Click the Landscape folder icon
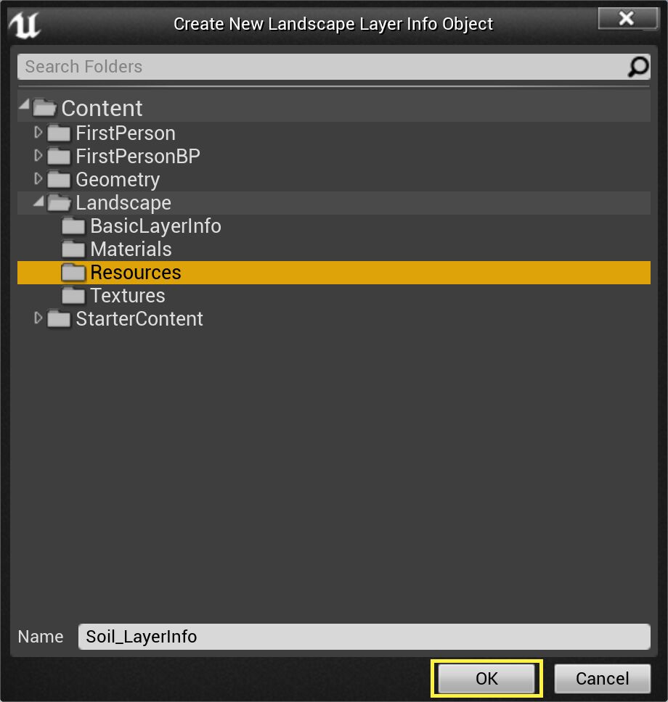The width and height of the screenshot is (668, 702). (58, 203)
